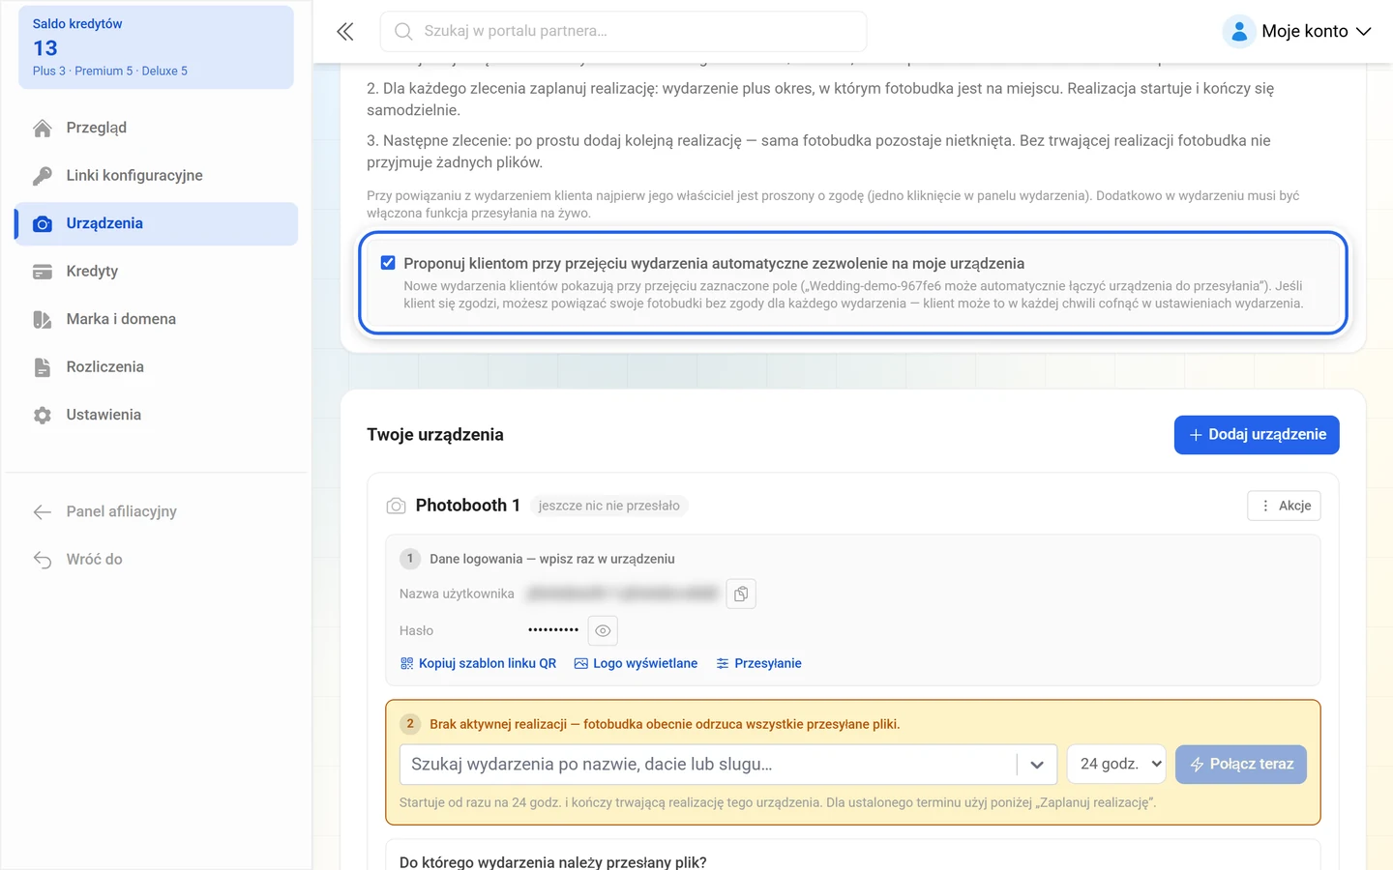Click the search magnifier icon
The image size is (1393, 870).
(403, 31)
